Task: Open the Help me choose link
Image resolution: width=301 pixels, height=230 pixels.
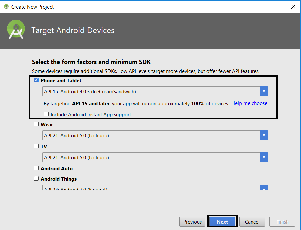Action: coord(249,103)
